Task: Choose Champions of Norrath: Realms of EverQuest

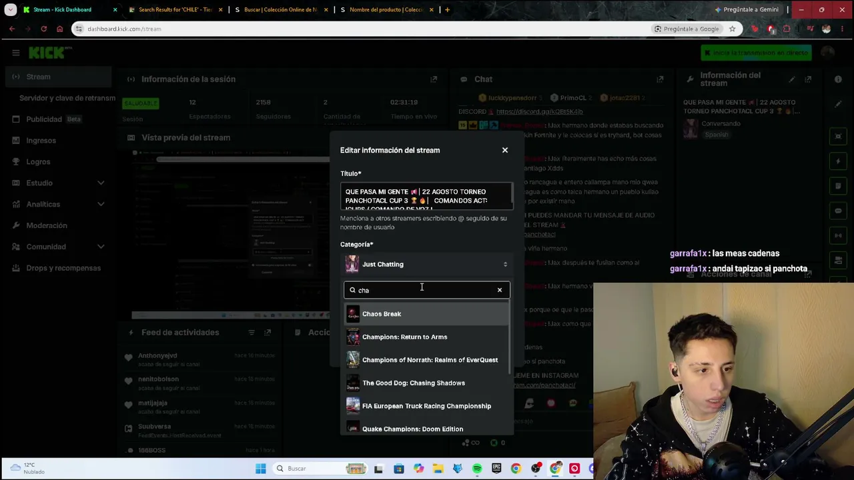Action: coord(427,360)
